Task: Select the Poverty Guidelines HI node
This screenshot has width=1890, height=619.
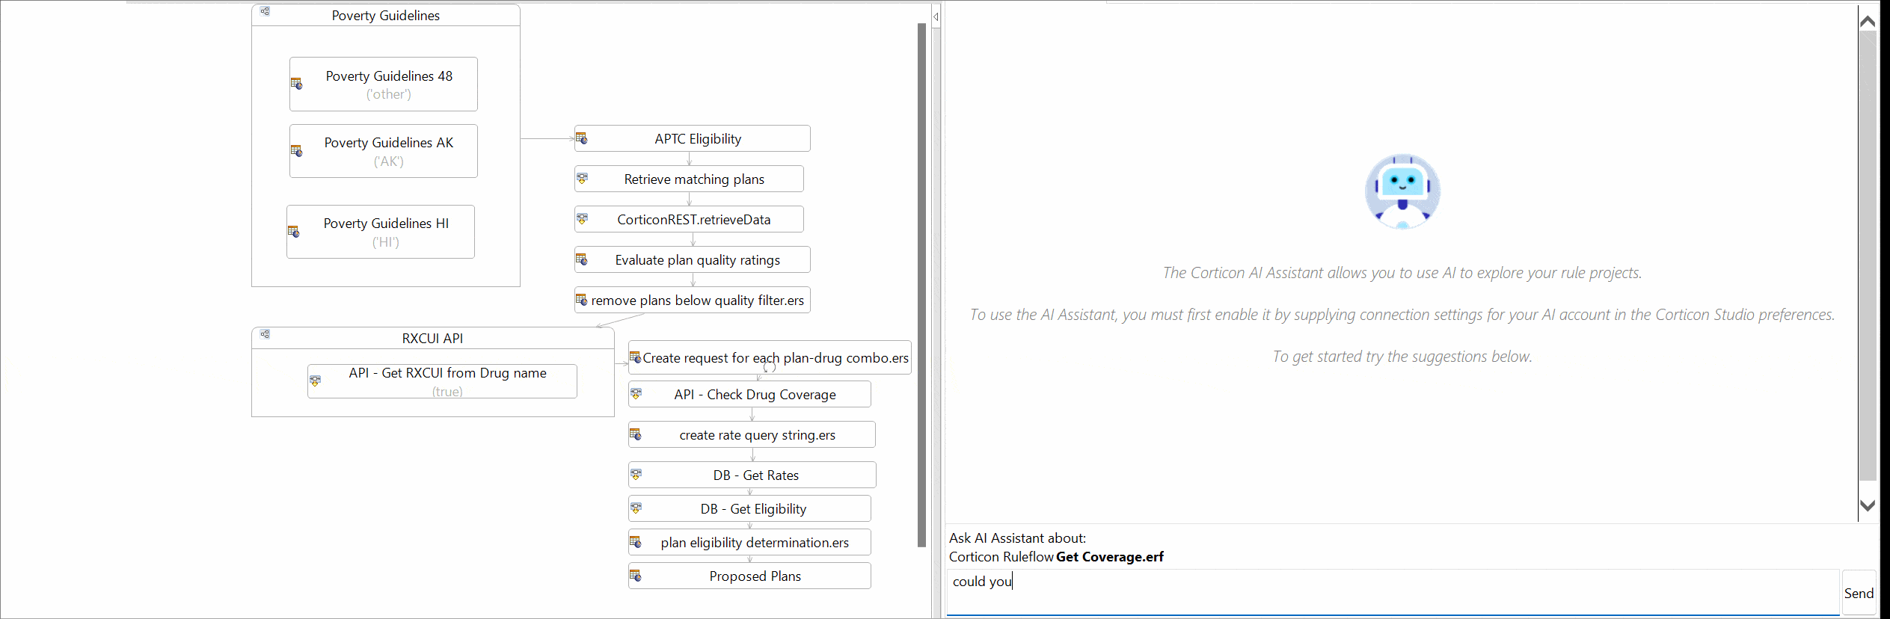Action: [x=385, y=232]
